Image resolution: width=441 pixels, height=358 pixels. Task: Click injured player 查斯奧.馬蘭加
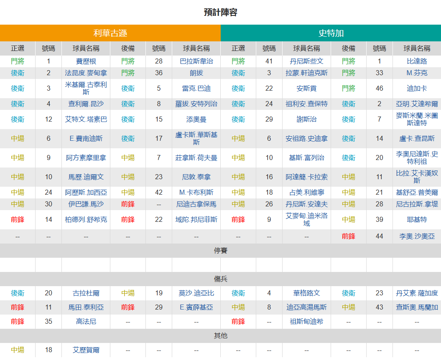[x=417, y=307]
